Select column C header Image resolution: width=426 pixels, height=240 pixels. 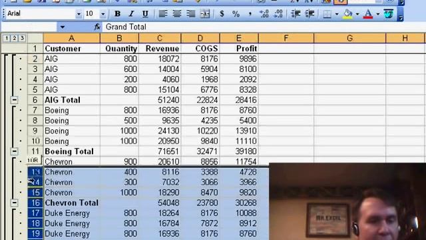point(160,38)
